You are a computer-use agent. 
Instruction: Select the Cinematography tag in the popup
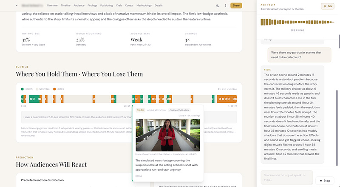coord(179,110)
